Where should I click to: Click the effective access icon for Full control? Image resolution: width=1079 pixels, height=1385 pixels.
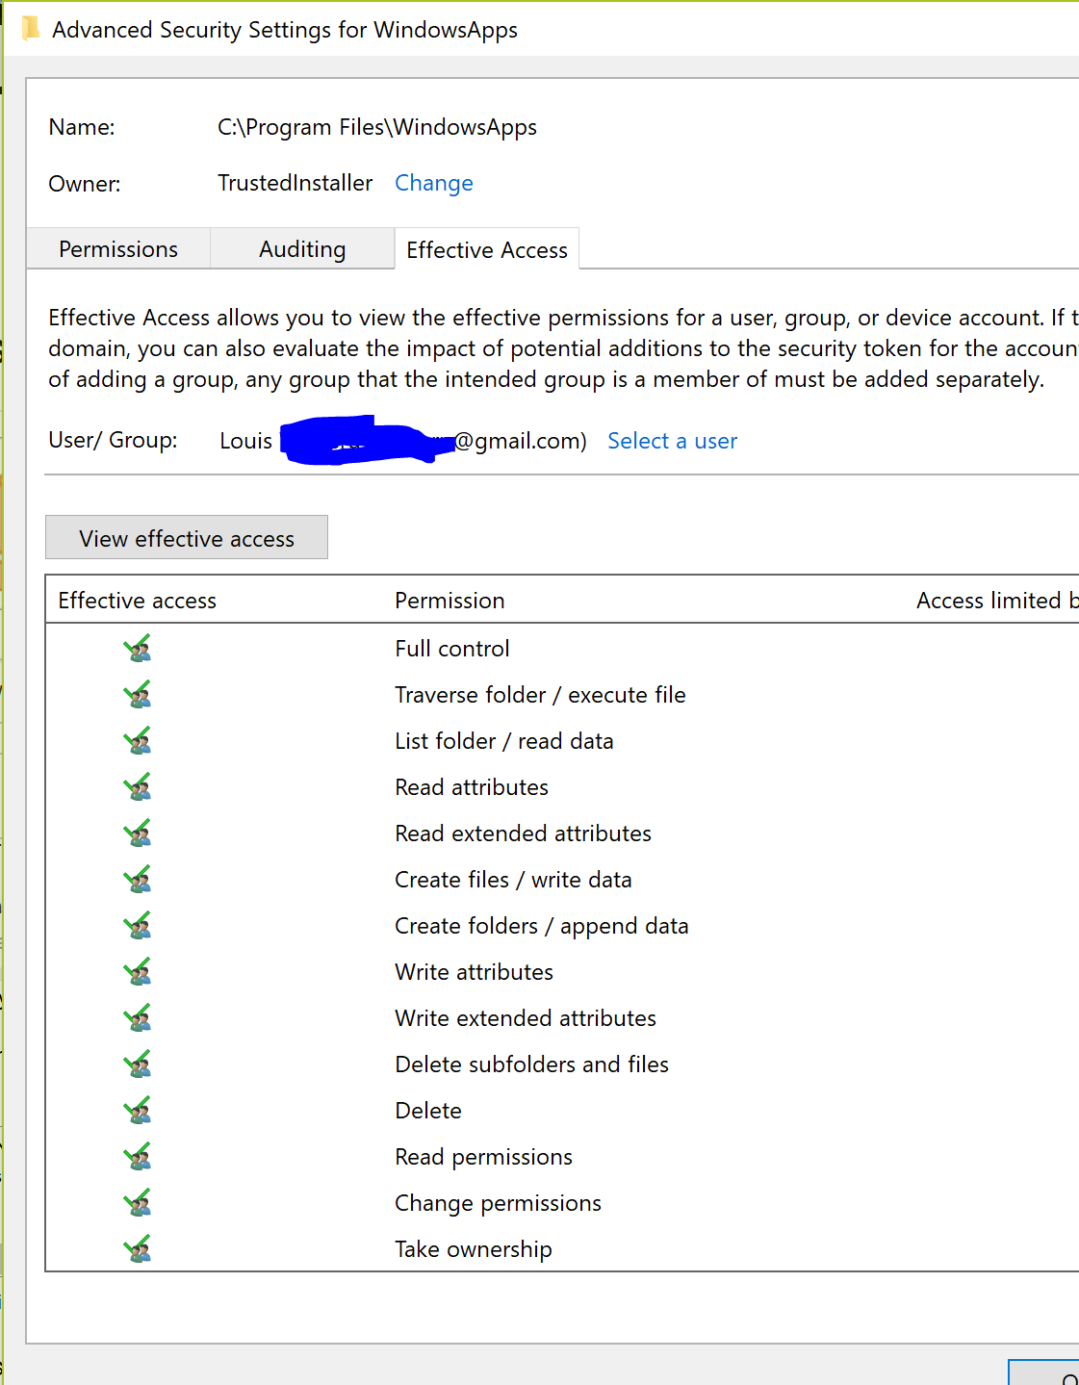[x=138, y=649]
